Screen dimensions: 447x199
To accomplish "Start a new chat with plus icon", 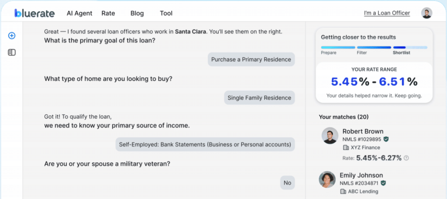I will coord(12,36).
